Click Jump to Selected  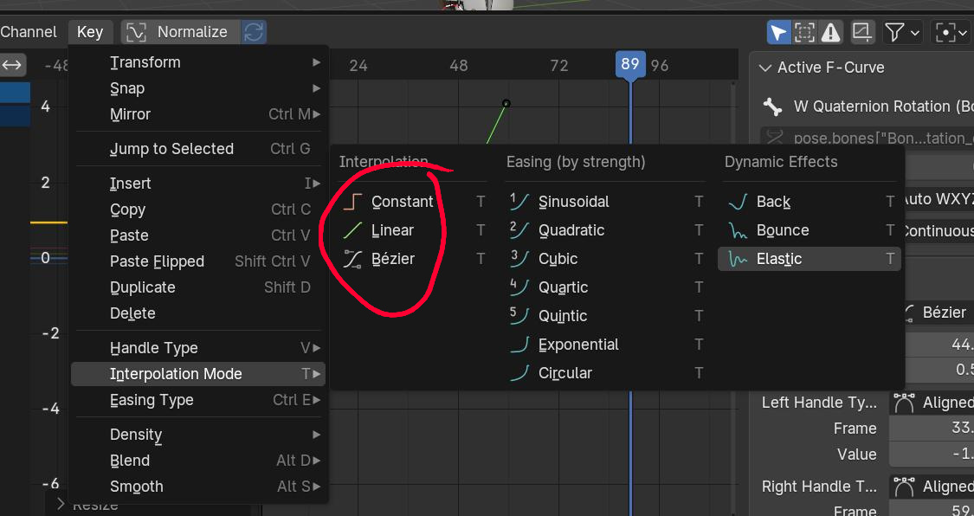(198, 148)
